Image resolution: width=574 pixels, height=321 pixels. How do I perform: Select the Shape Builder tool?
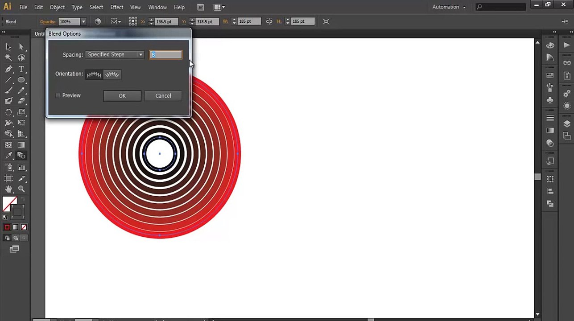(8, 134)
